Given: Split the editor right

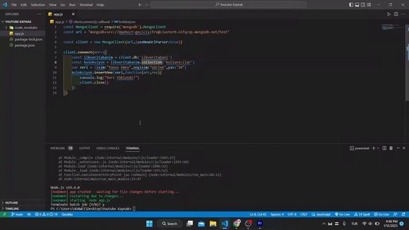Looking at the screenshot, I should [x=396, y=14].
